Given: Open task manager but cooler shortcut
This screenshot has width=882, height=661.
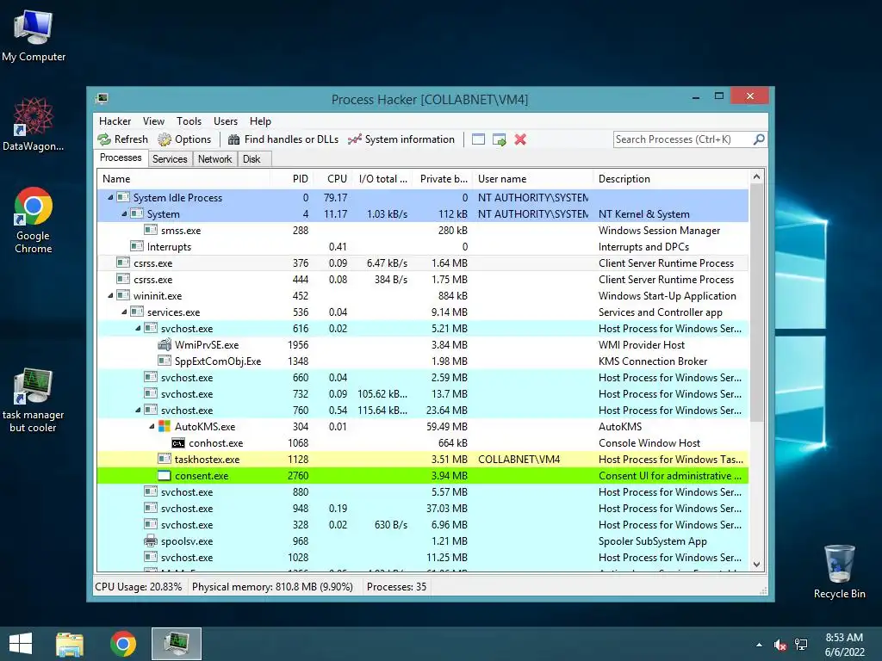Looking at the screenshot, I should (x=34, y=399).
